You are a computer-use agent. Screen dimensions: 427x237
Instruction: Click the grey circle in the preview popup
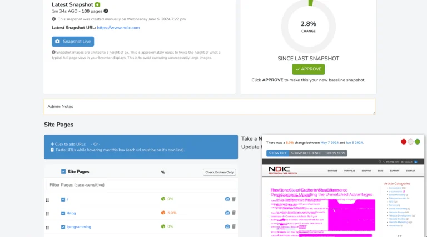tap(410, 142)
